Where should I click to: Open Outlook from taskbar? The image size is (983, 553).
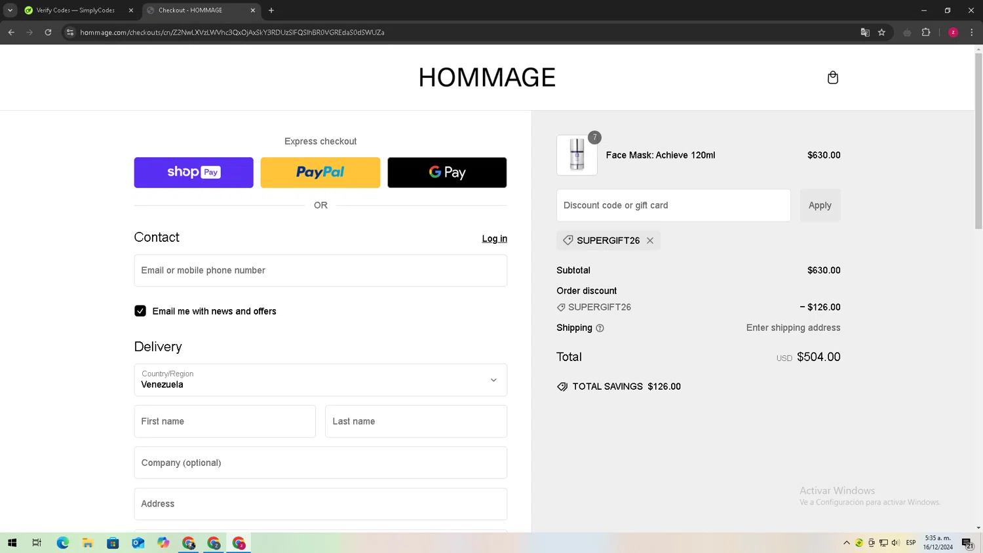(x=138, y=543)
